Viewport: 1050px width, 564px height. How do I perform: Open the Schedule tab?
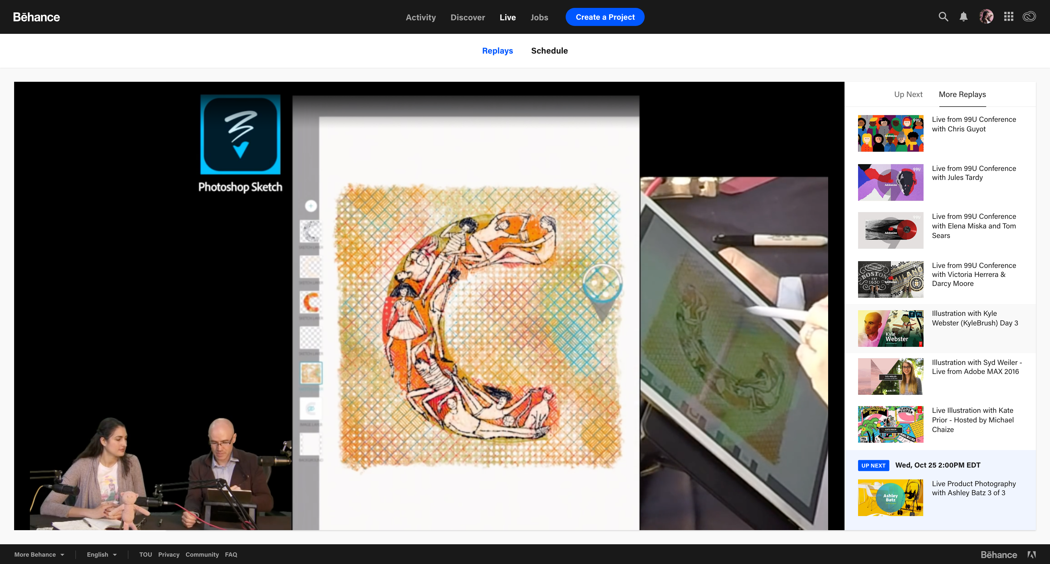click(549, 51)
